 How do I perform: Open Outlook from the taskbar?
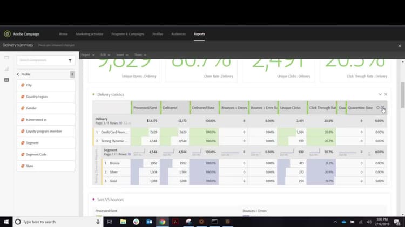[x=149, y=222]
